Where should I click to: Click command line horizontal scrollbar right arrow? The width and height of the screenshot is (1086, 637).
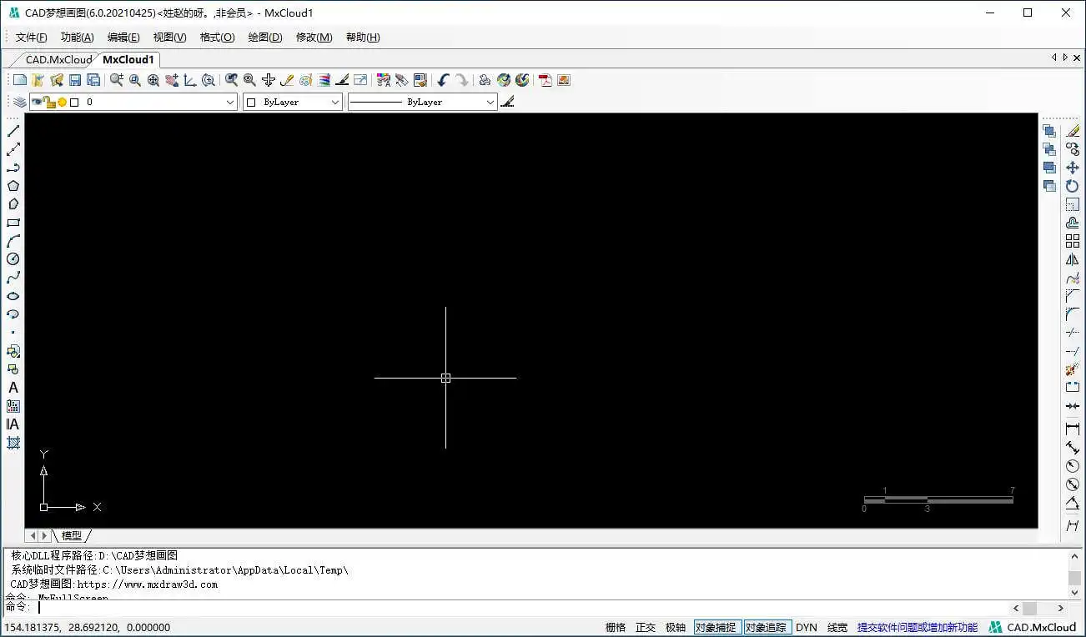[1061, 608]
